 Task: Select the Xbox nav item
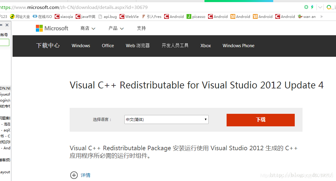pos(205,46)
